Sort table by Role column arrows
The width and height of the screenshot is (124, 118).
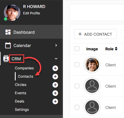tap(116, 49)
